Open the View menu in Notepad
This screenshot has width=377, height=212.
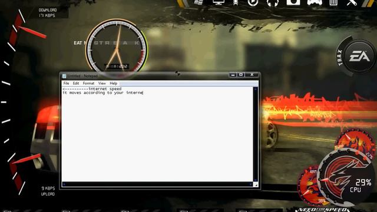[102, 83]
